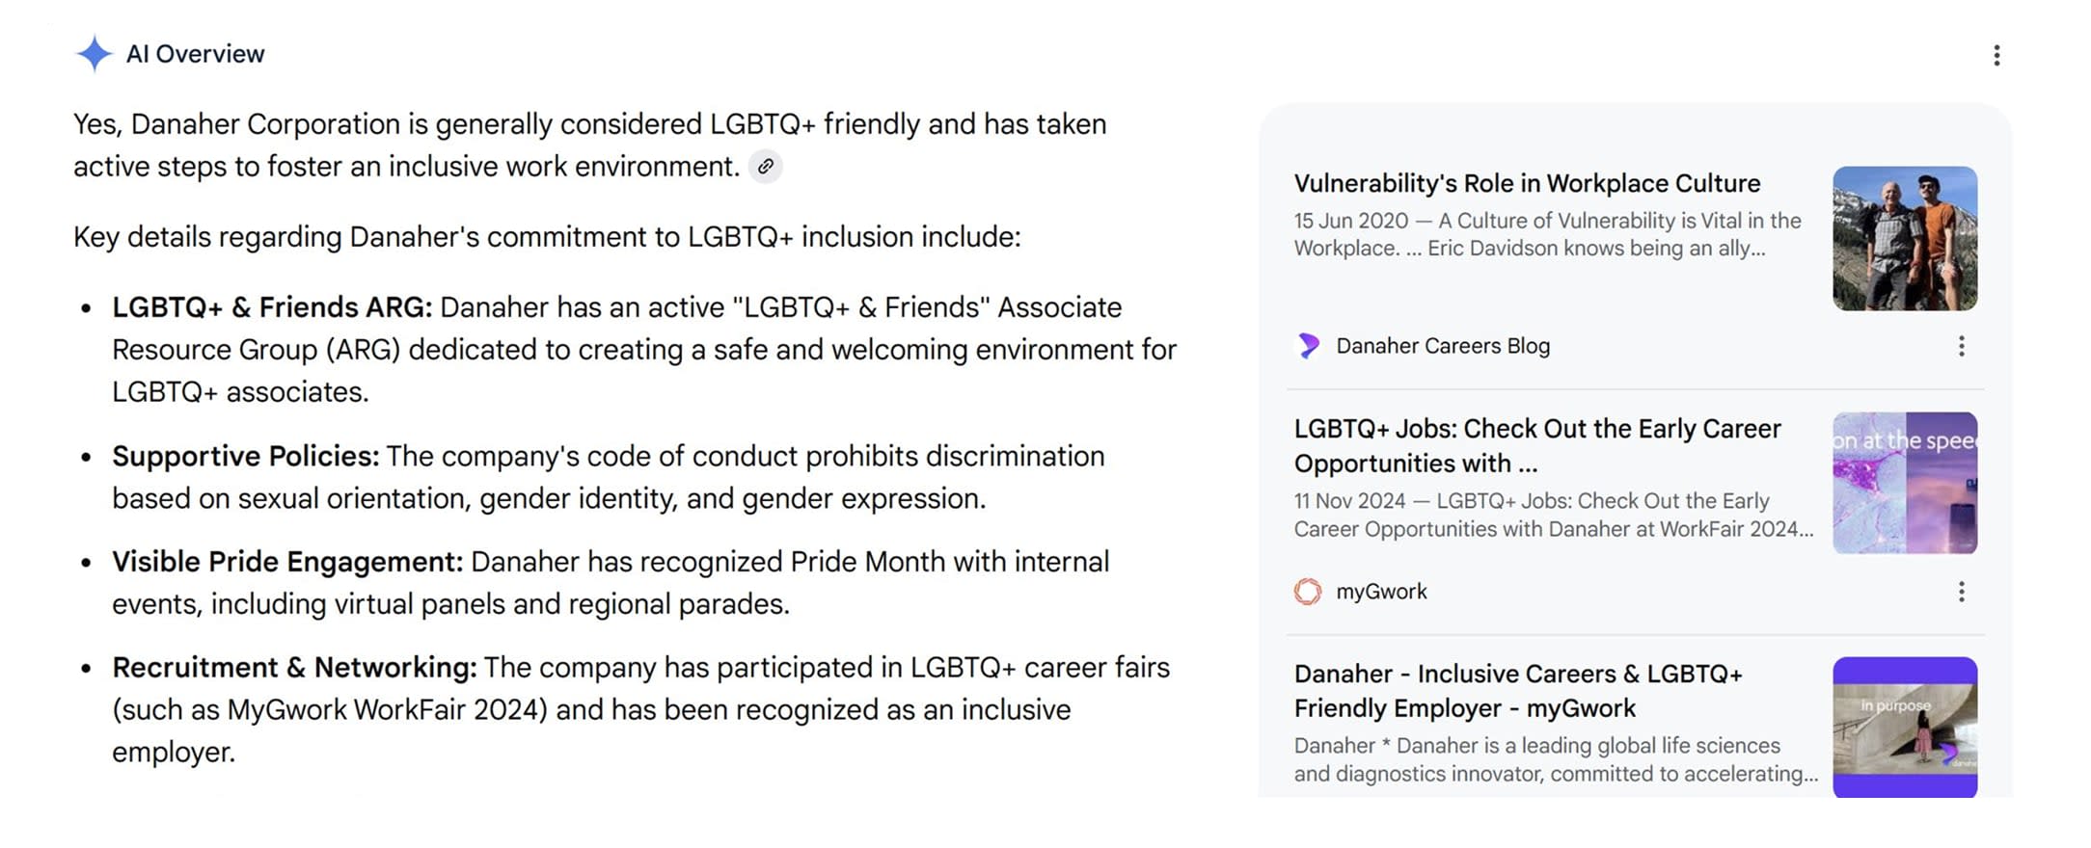Click the LGBTQ+ & Friends ARG bullet heading
This screenshot has width=2091, height=848.
272,307
